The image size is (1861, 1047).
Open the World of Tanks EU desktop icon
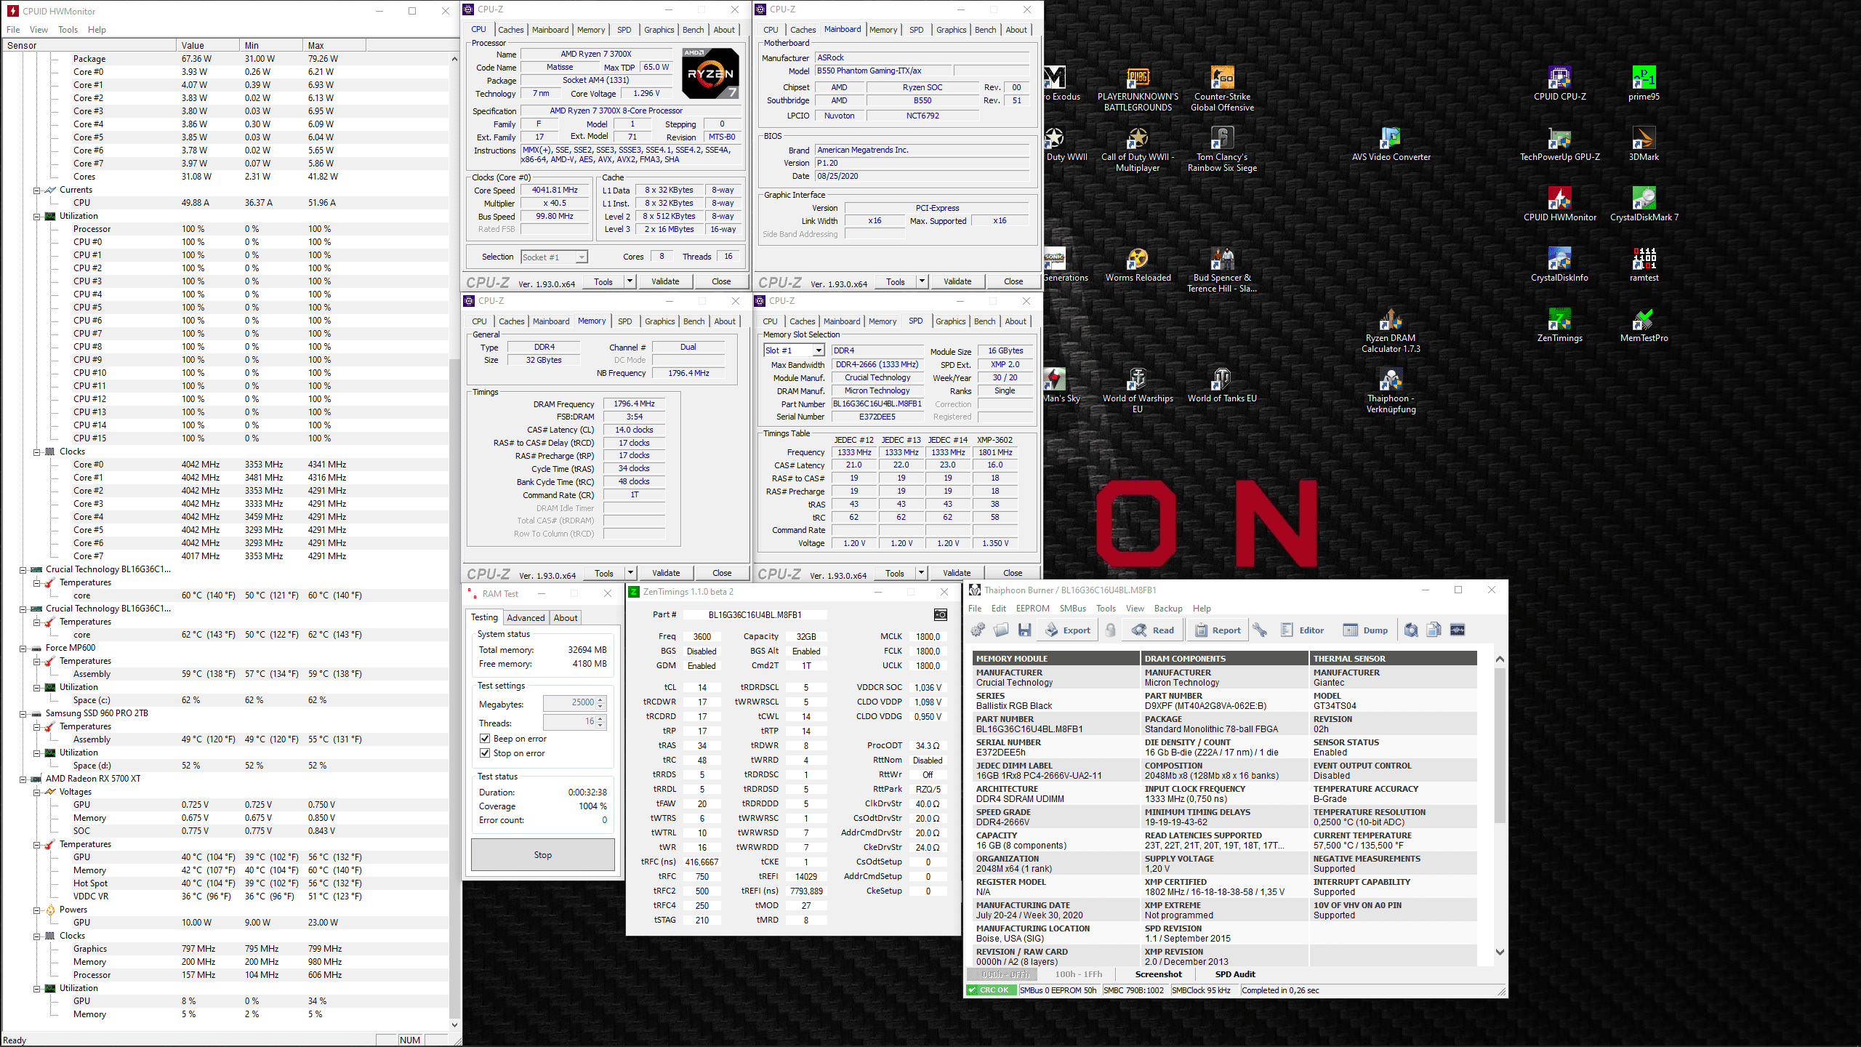click(x=1222, y=385)
